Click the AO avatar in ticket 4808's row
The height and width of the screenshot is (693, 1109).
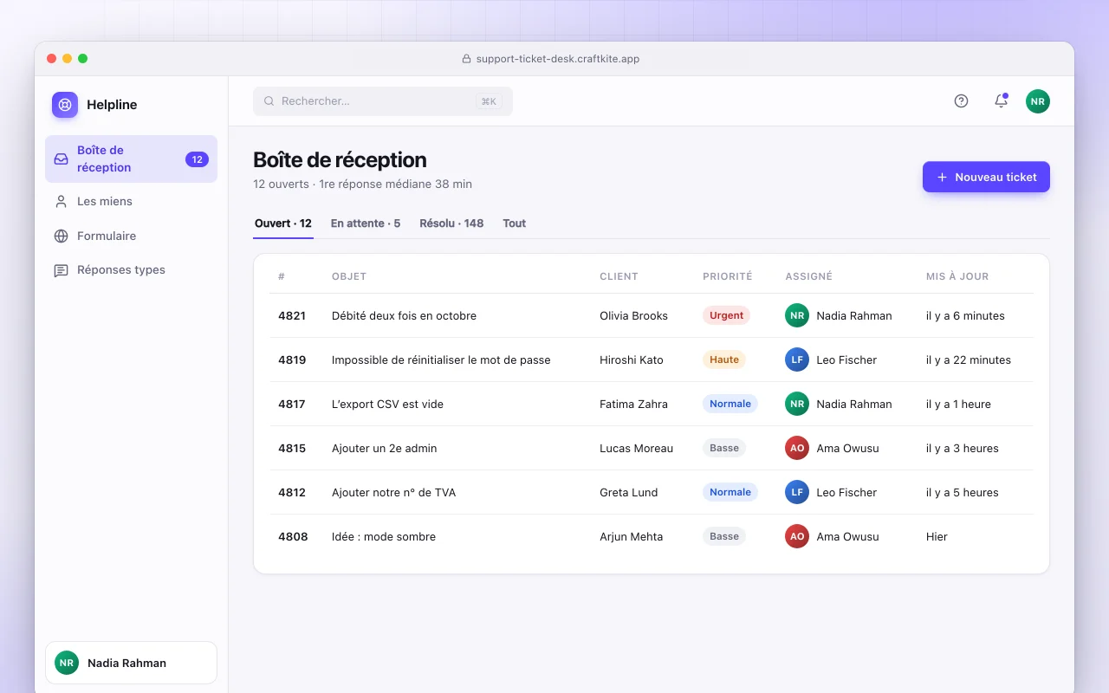coord(797,536)
